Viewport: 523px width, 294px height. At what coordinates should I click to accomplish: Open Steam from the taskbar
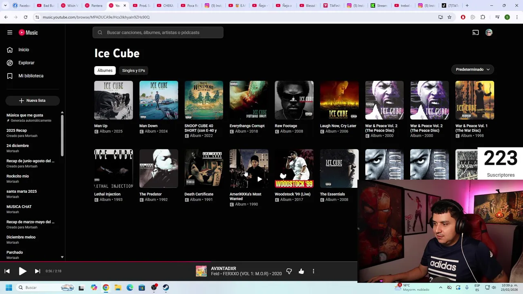tap(166, 287)
